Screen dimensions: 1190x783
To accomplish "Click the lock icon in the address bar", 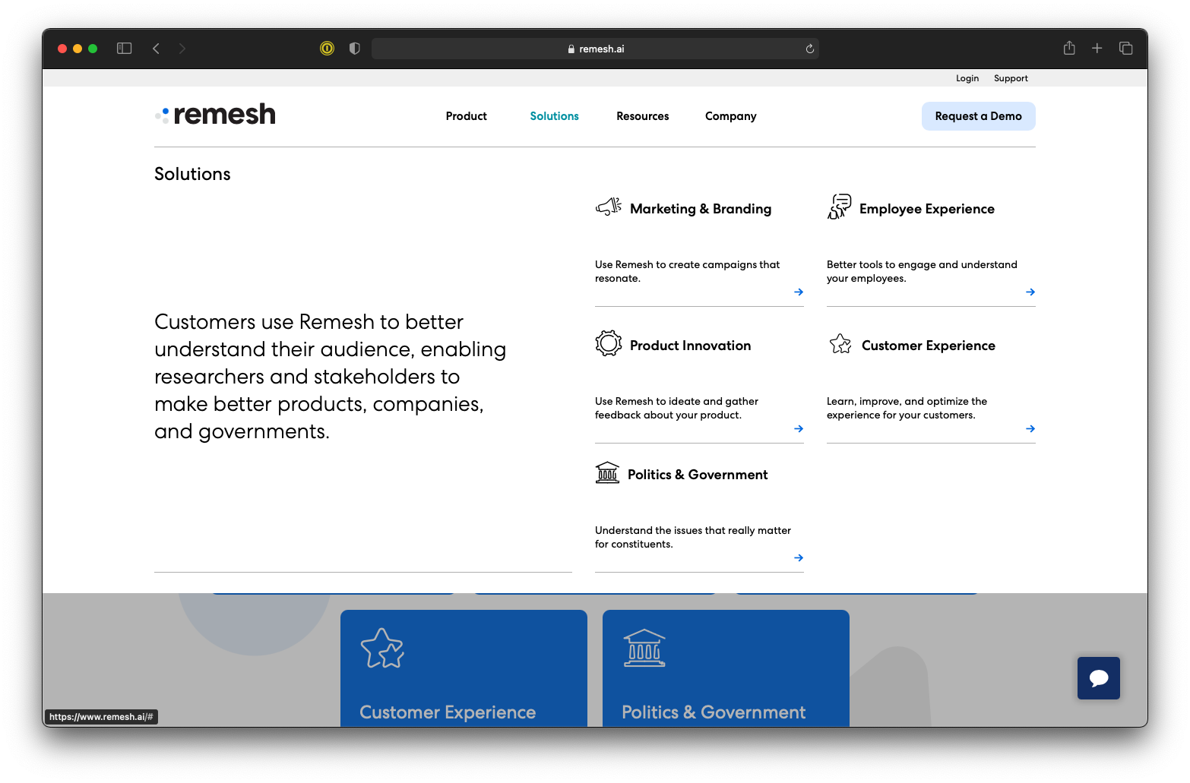I will click(571, 49).
